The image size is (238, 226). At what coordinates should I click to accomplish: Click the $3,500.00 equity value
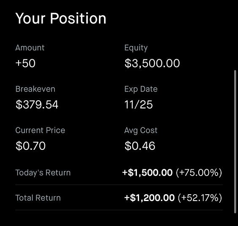152,63
